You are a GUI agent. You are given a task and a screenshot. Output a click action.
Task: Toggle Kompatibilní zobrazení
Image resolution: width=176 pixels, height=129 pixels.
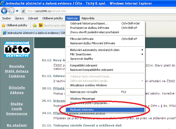coord(105,65)
